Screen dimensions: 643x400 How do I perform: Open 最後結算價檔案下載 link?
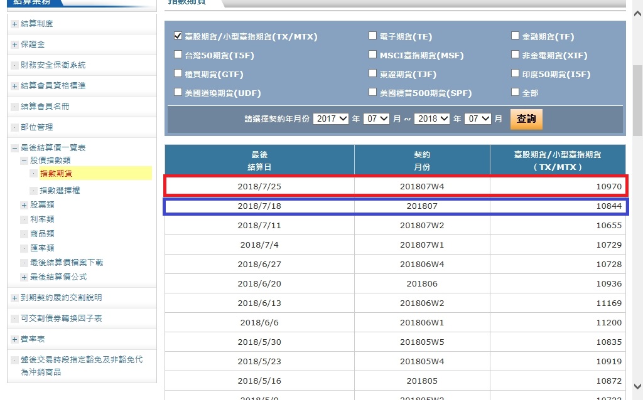(x=67, y=263)
